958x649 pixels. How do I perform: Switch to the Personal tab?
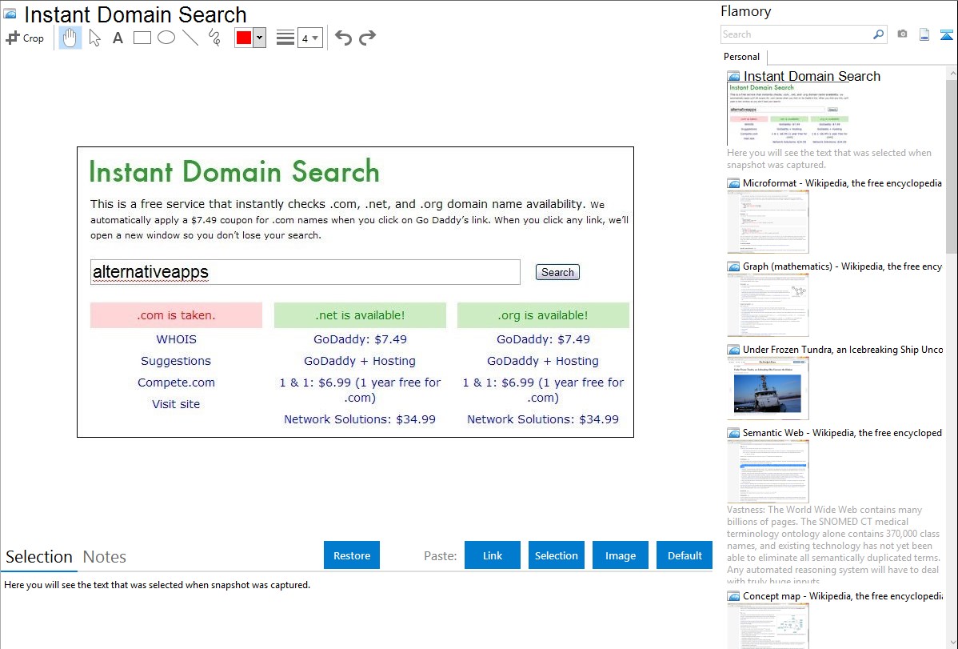tap(742, 57)
